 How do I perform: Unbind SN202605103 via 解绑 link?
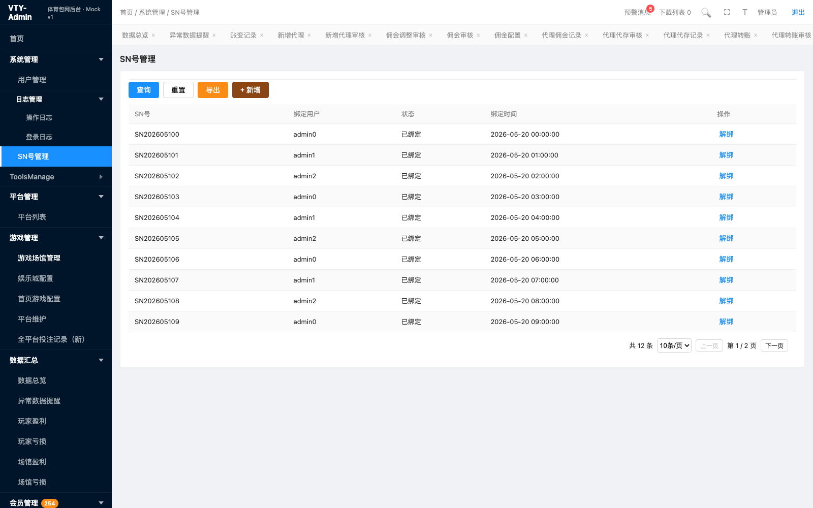pyautogui.click(x=726, y=197)
